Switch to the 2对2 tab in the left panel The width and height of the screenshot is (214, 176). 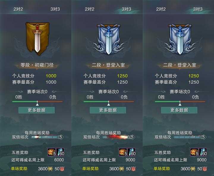tap(18, 9)
